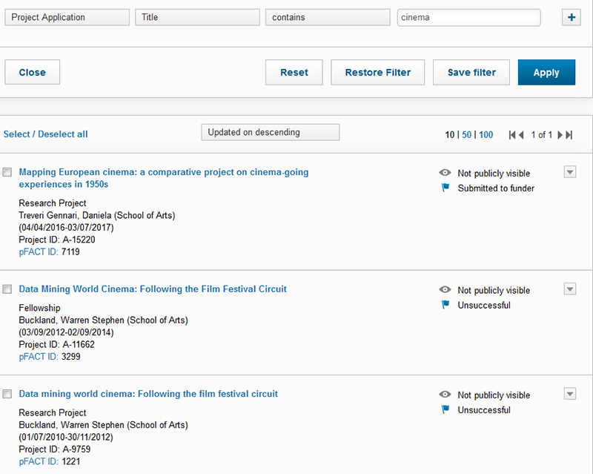Click the filter text field containing 'cinema'

pyautogui.click(x=468, y=17)
